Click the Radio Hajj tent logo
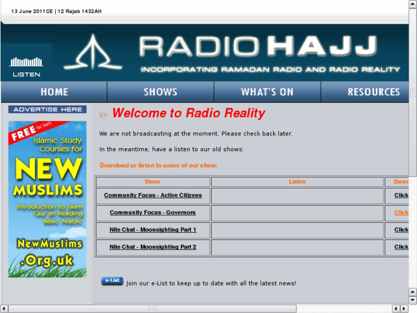This screenshot has width=417, height=313. pyautogui.click(x=93, y=52)
